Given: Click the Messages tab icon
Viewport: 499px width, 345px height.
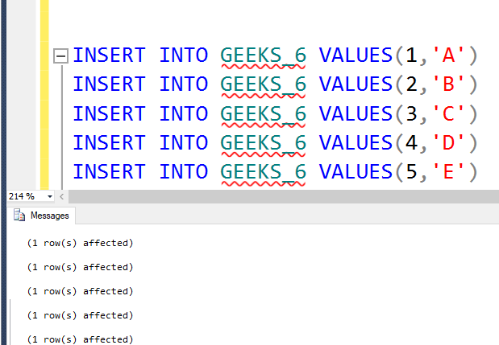Looking at the screenshot, I should (19, 216).
